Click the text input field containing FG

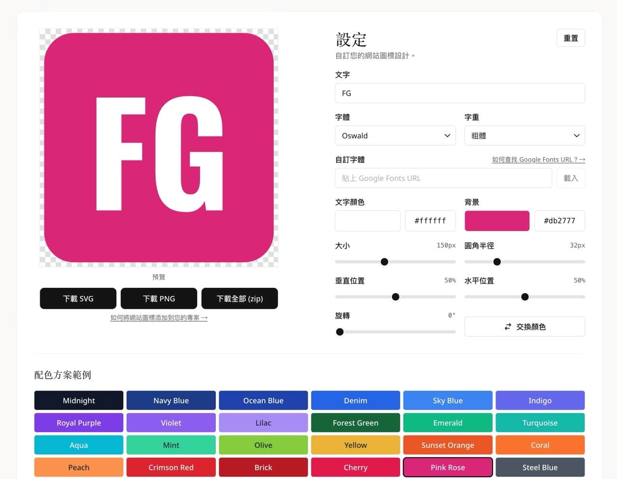pos(460,93)
